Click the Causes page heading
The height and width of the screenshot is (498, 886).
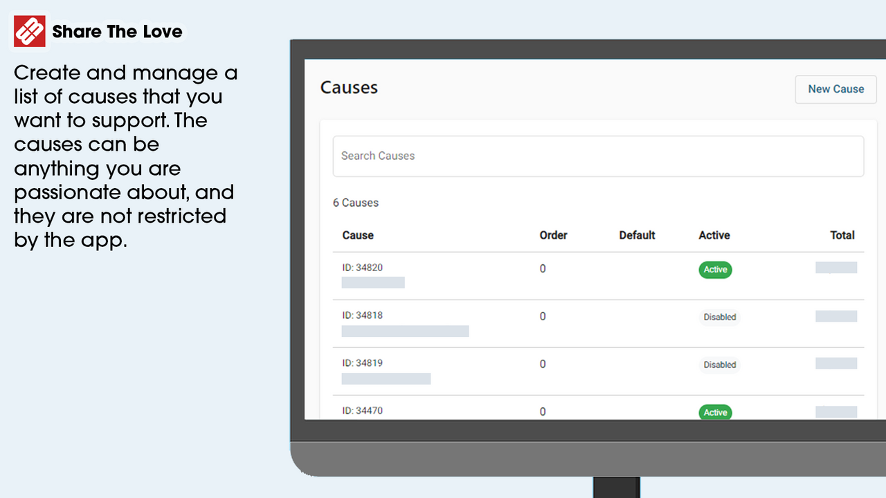click(348, 87)
